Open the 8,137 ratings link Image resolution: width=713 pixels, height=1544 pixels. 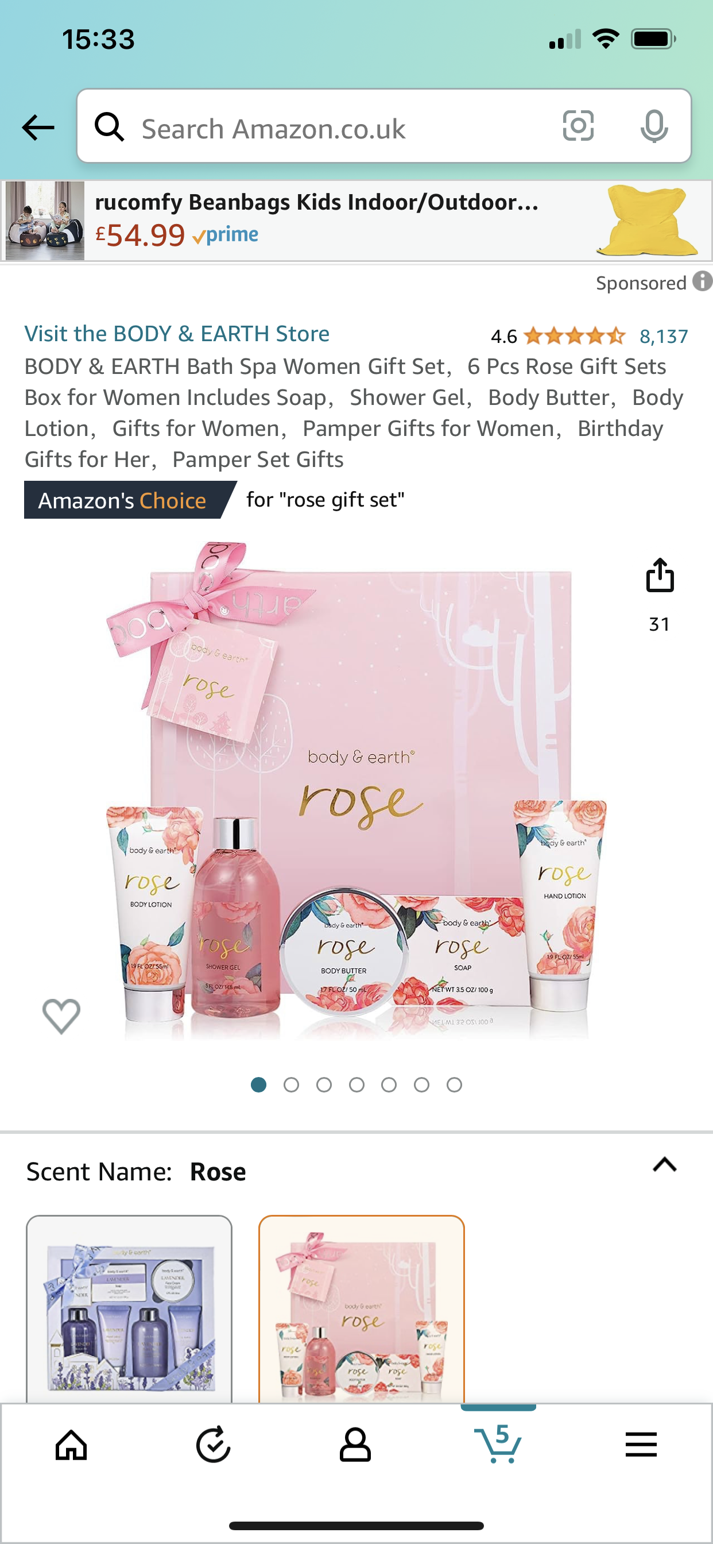[x=664, y=336]
